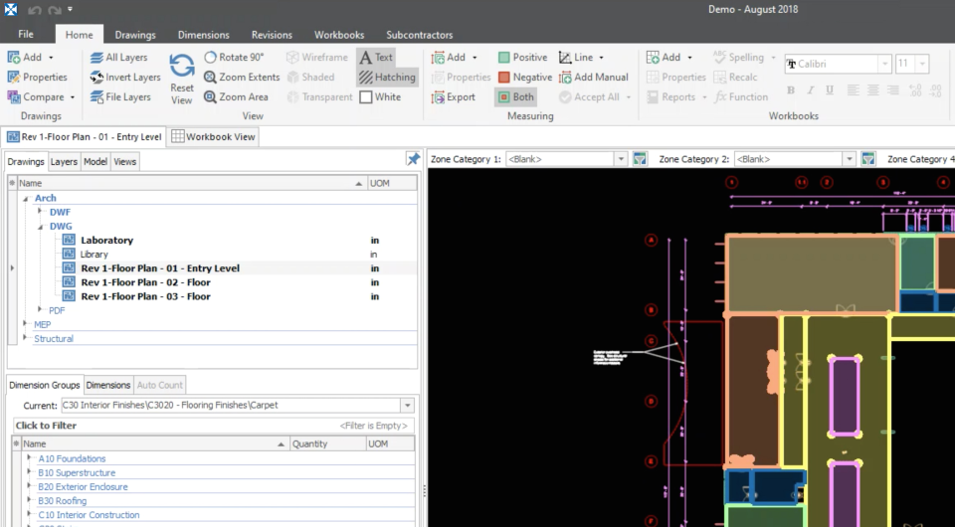Click the Invert Layers icon
The height and width of the screenshot is (527, 955).
97,78
